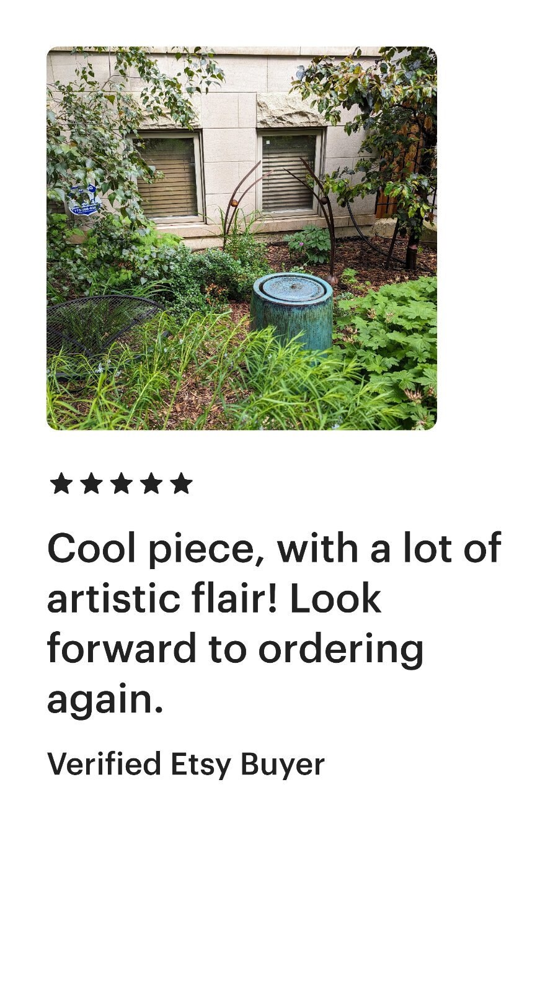Select the fifth rating star
Viewport: 558px width, 993px height.
180,483
